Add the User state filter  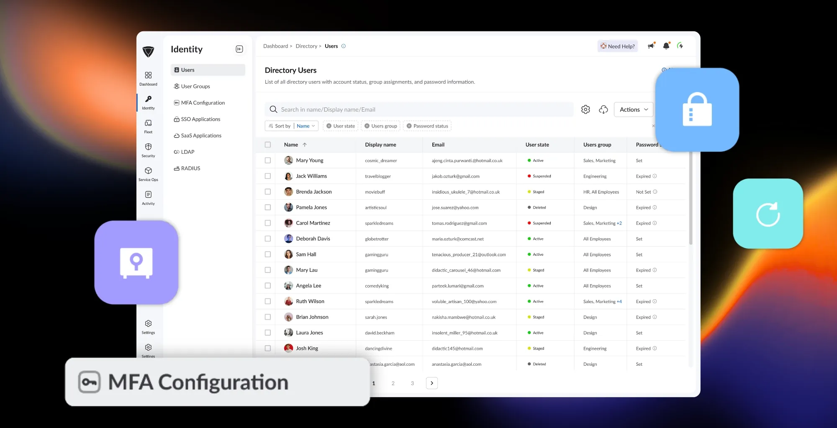click(x=340, y=126)
